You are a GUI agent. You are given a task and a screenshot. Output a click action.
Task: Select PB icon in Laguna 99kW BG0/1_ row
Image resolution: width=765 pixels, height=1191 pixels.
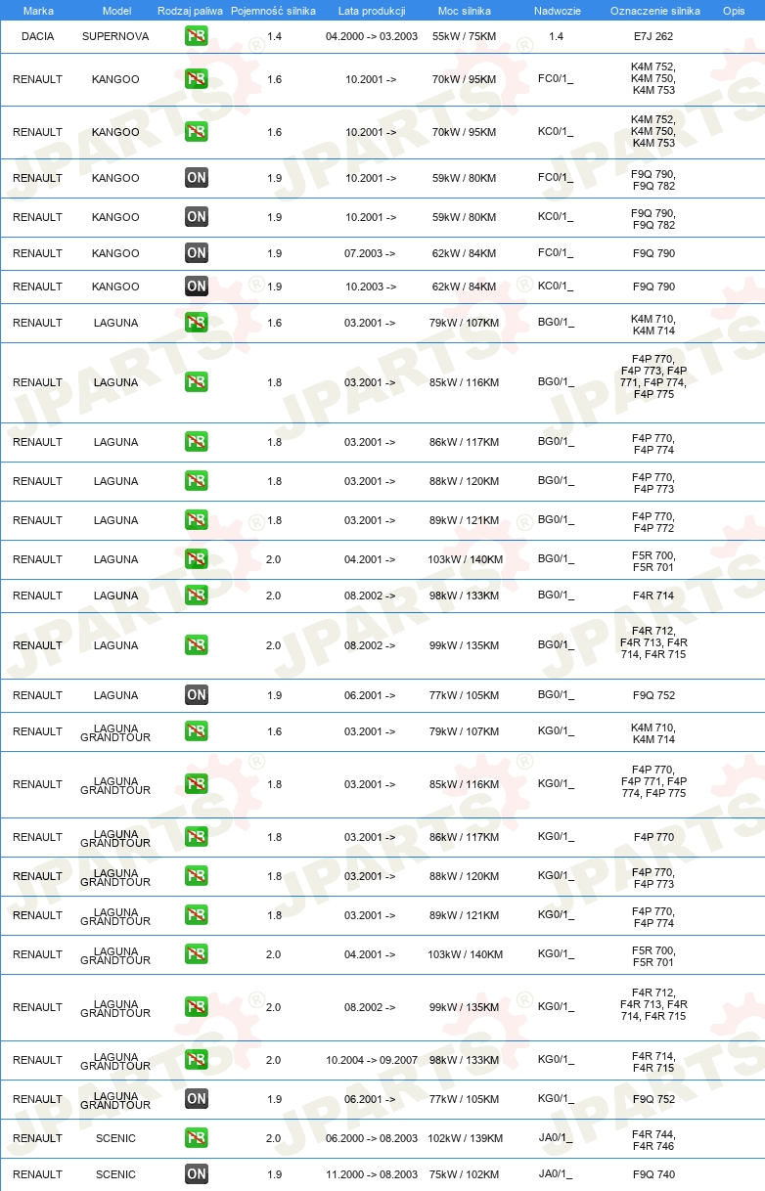tap(197, 645)
